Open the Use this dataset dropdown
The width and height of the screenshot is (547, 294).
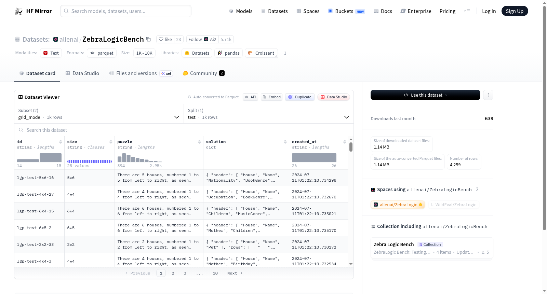coord(425,95)
